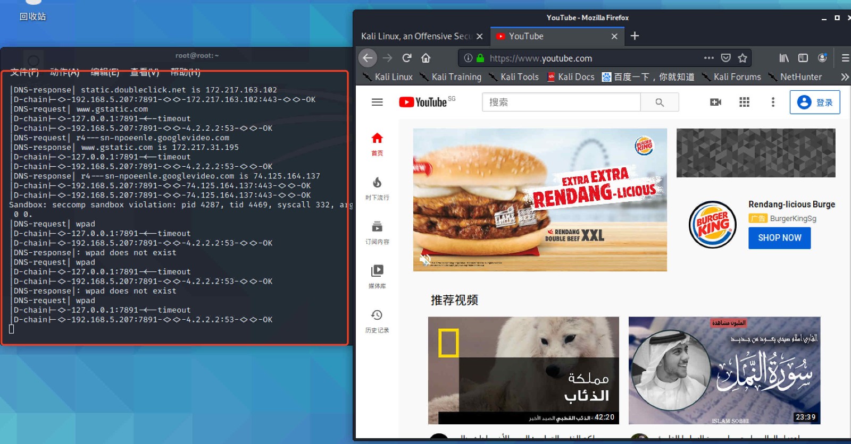Click the 登录 sign-in button

pyautogui.click(x=815, y=102)
